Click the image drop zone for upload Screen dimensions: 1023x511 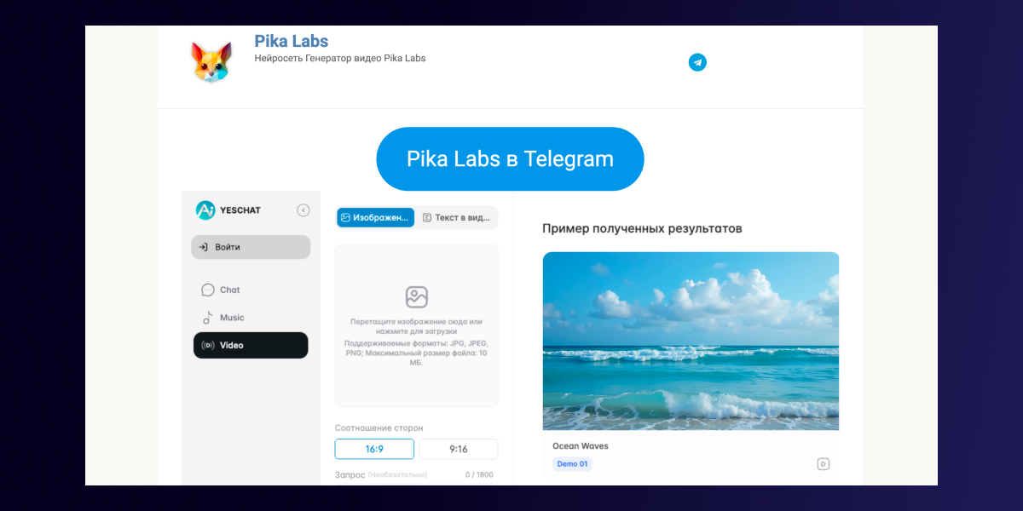click(416, 326)
